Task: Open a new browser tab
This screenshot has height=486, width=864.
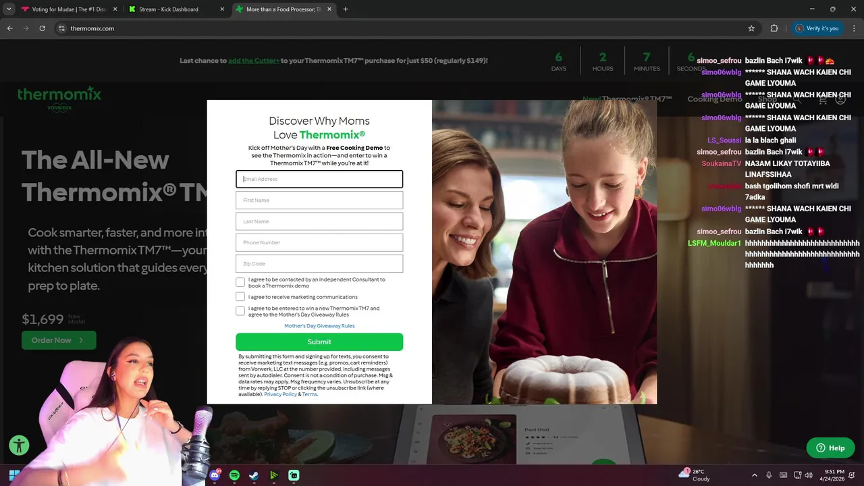Action: coord(346,9)
